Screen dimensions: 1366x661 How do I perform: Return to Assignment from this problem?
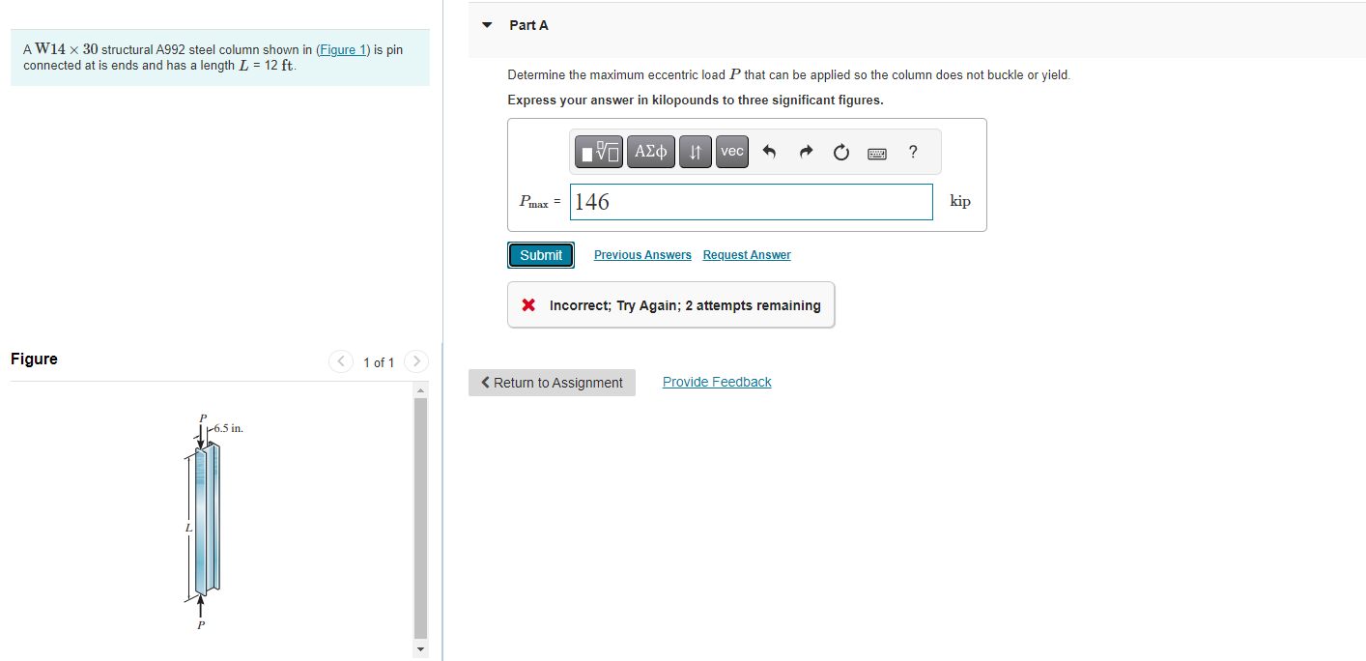(552, 383)
